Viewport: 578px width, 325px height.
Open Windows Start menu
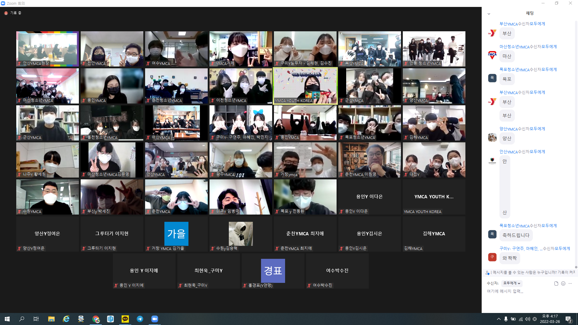point(7,319)
